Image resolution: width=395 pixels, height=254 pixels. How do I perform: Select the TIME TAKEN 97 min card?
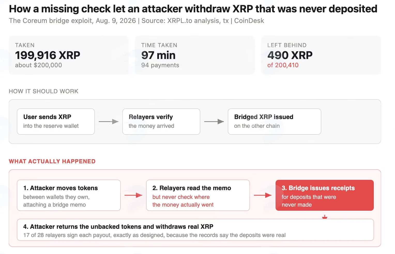195,55
